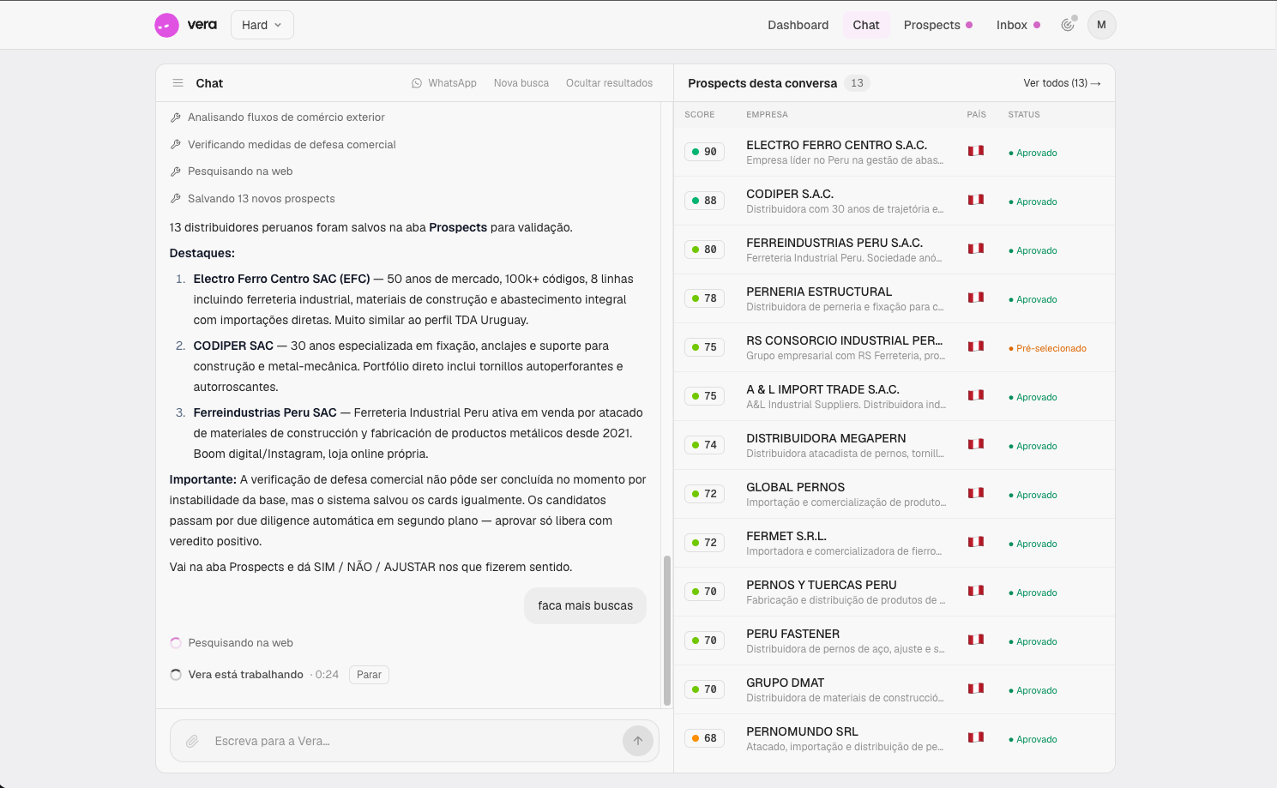Click Aprovado status of CODIPER row

click(x=1033, y=202)
